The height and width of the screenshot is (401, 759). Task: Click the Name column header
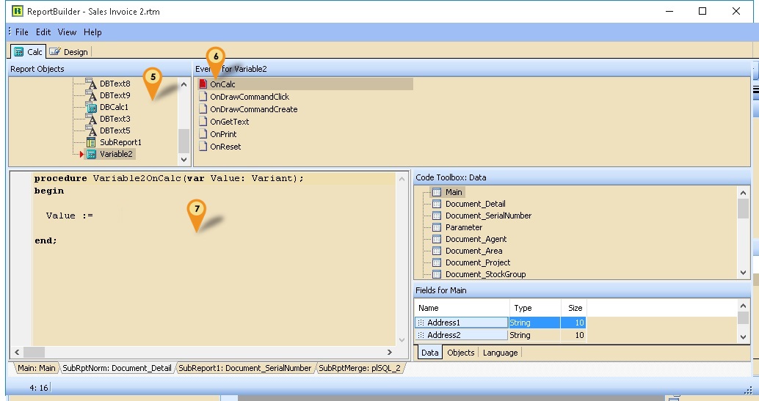(429, 308)
